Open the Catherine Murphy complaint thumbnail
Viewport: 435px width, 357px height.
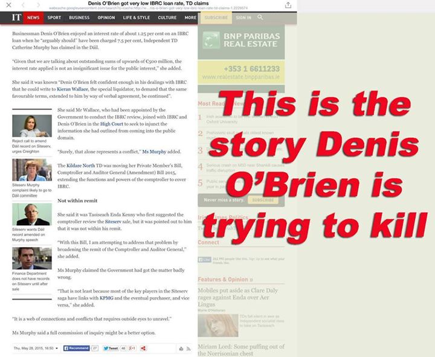[x=32, y=170]
